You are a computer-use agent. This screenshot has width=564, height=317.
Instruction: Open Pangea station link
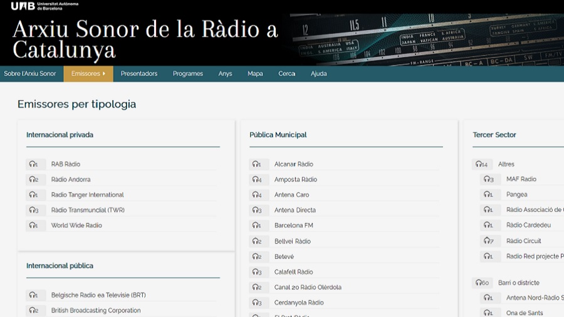tap(517, 194)
